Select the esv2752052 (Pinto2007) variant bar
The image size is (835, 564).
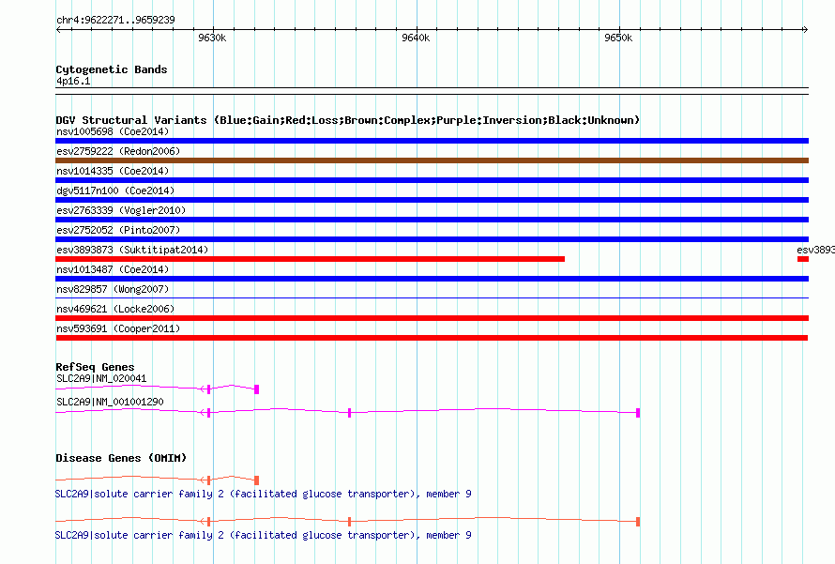pyautogui.click(x=432, y=239)
